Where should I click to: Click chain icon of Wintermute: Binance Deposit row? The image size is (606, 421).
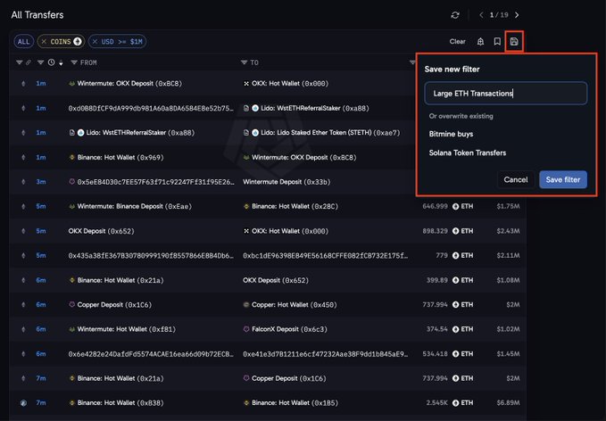23,206
